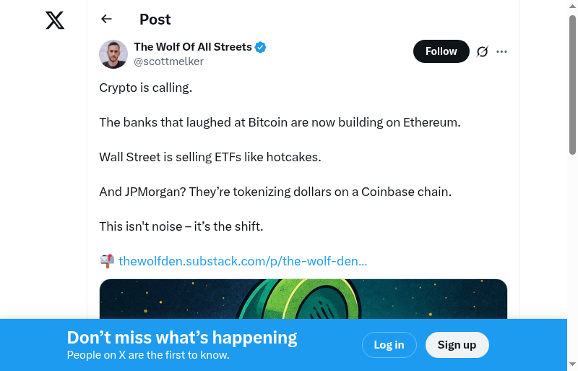Image resolution: width=578 pixels, height=371 pixels.
Task: Open the profile avatar of scottmelker
Action: tap(113, 54)
